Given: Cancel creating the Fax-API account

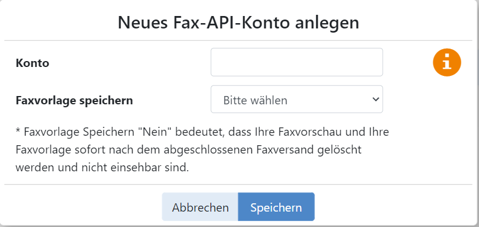Looking at the screenshot, I should pyautogui.click(x=200, y=207).
